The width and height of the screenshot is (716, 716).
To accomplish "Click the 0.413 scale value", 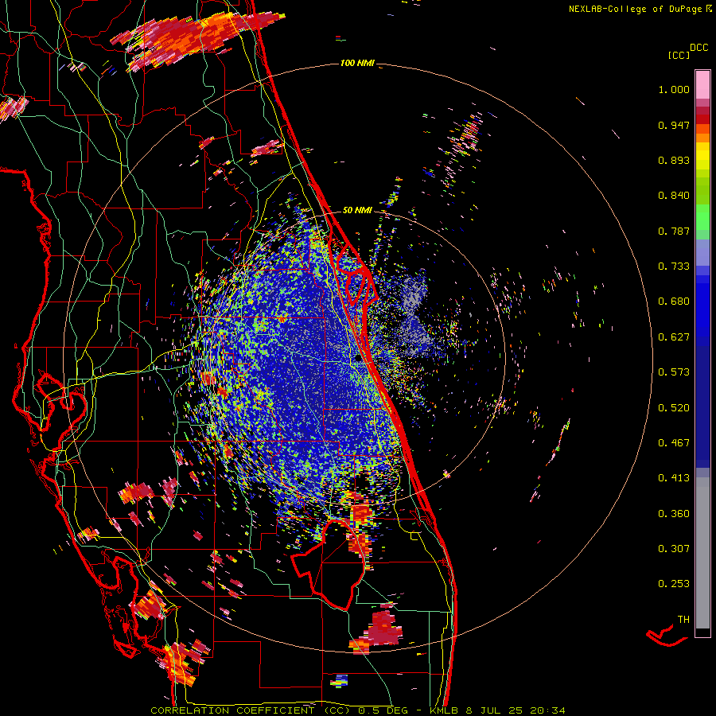I will (674, 478).
